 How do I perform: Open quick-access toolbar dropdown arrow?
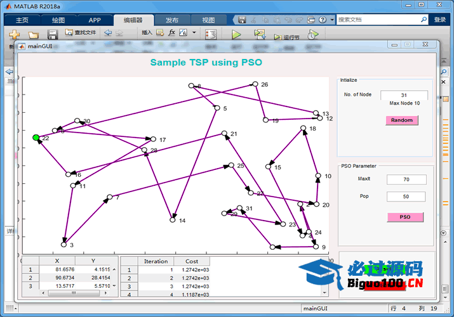[332, 20]
